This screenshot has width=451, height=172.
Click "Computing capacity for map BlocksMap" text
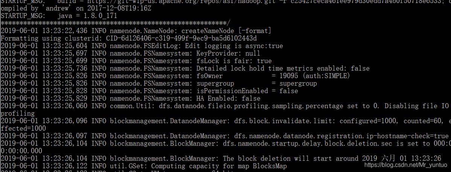(219, 166)
